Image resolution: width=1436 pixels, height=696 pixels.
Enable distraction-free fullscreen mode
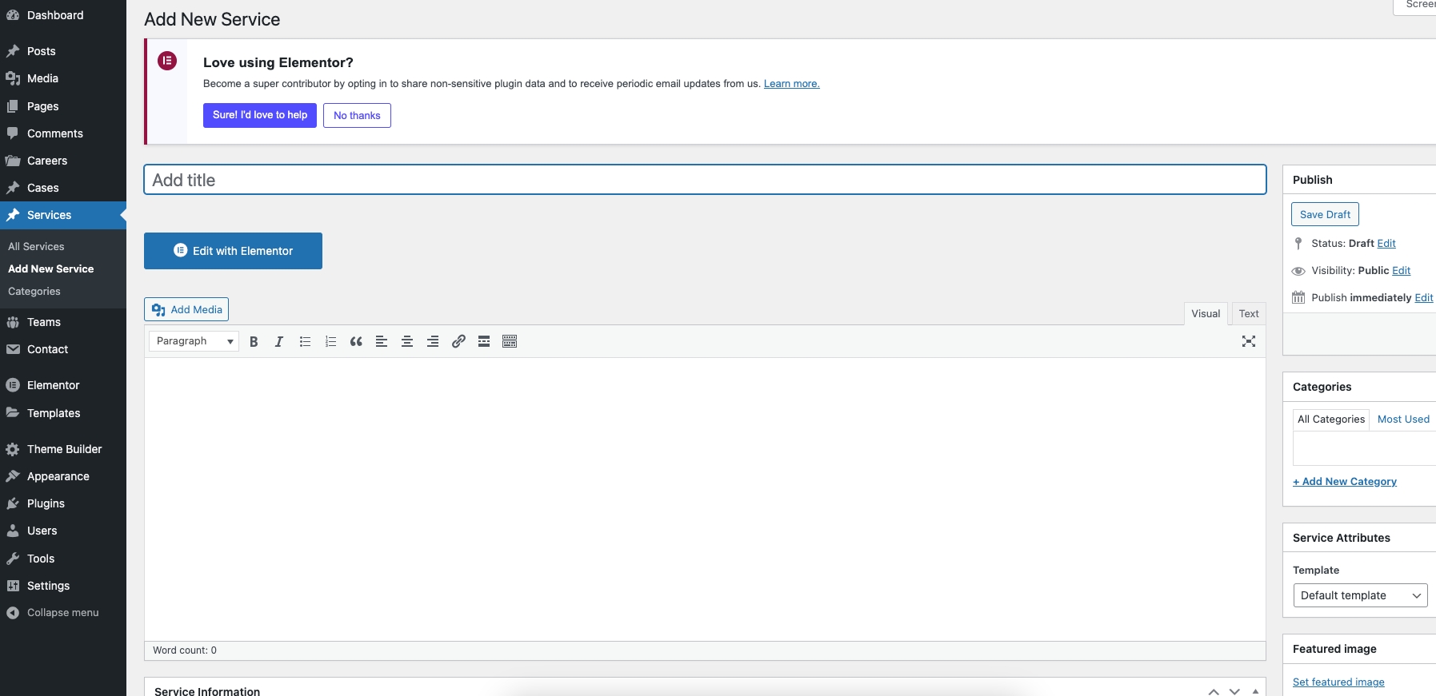point(1248,342)
